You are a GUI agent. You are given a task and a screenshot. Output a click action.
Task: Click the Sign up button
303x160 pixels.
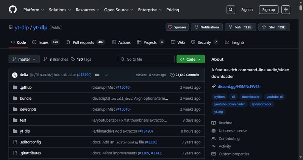click(269, 9)
